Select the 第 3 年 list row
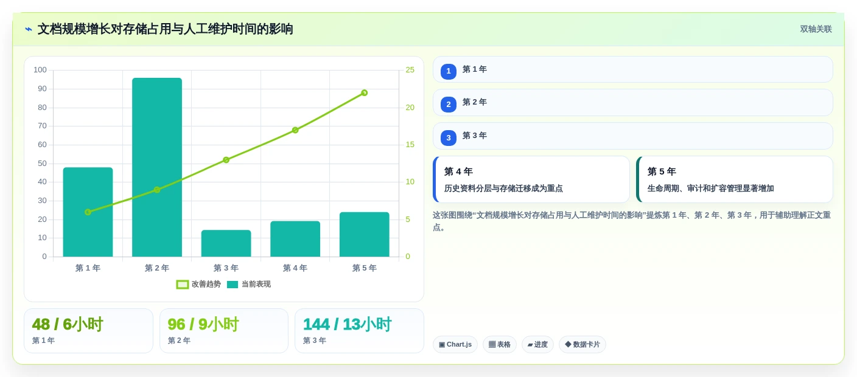The height and width of the screenshot is (377, 857). pos(633,136)
